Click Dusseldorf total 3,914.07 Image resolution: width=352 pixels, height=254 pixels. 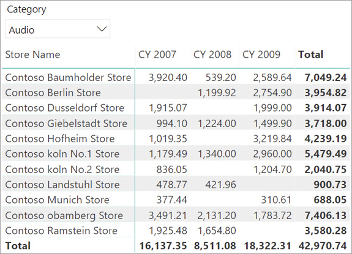[326, 108]
